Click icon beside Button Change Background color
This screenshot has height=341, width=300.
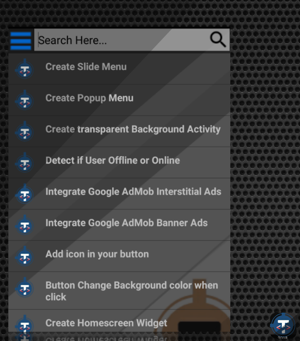[25, 288]
